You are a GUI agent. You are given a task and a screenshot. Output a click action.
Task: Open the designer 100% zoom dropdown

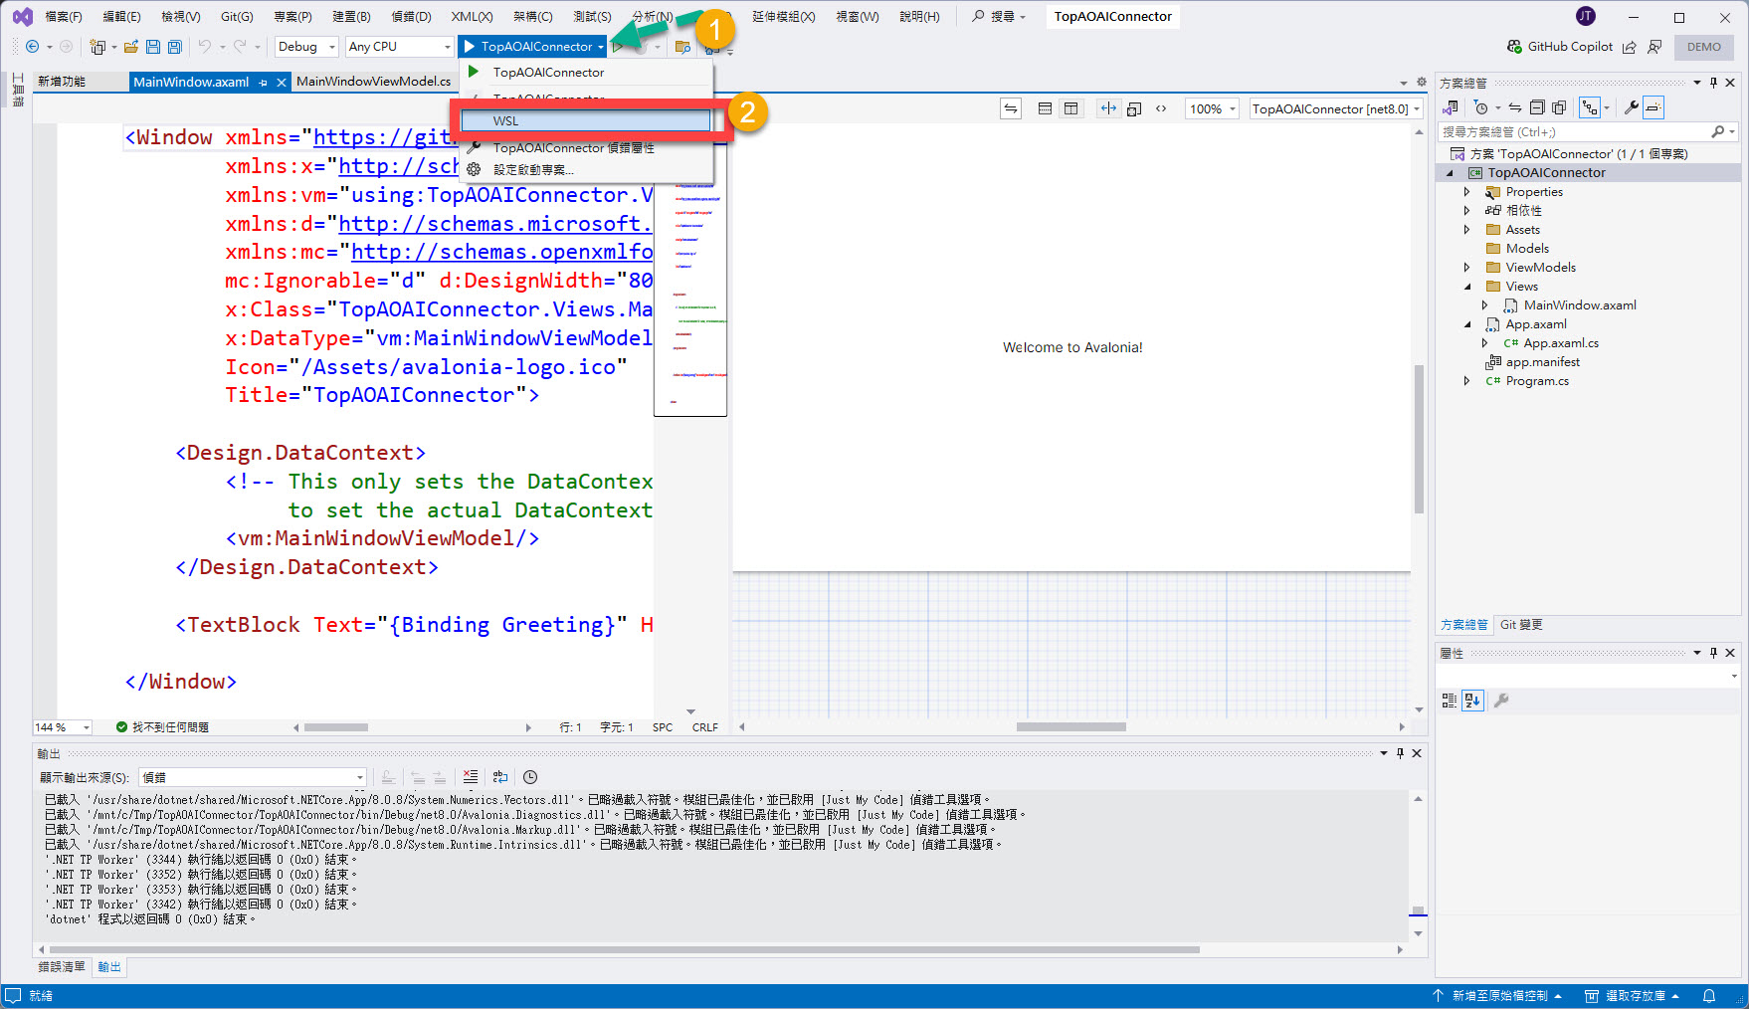pos(1212,108)
